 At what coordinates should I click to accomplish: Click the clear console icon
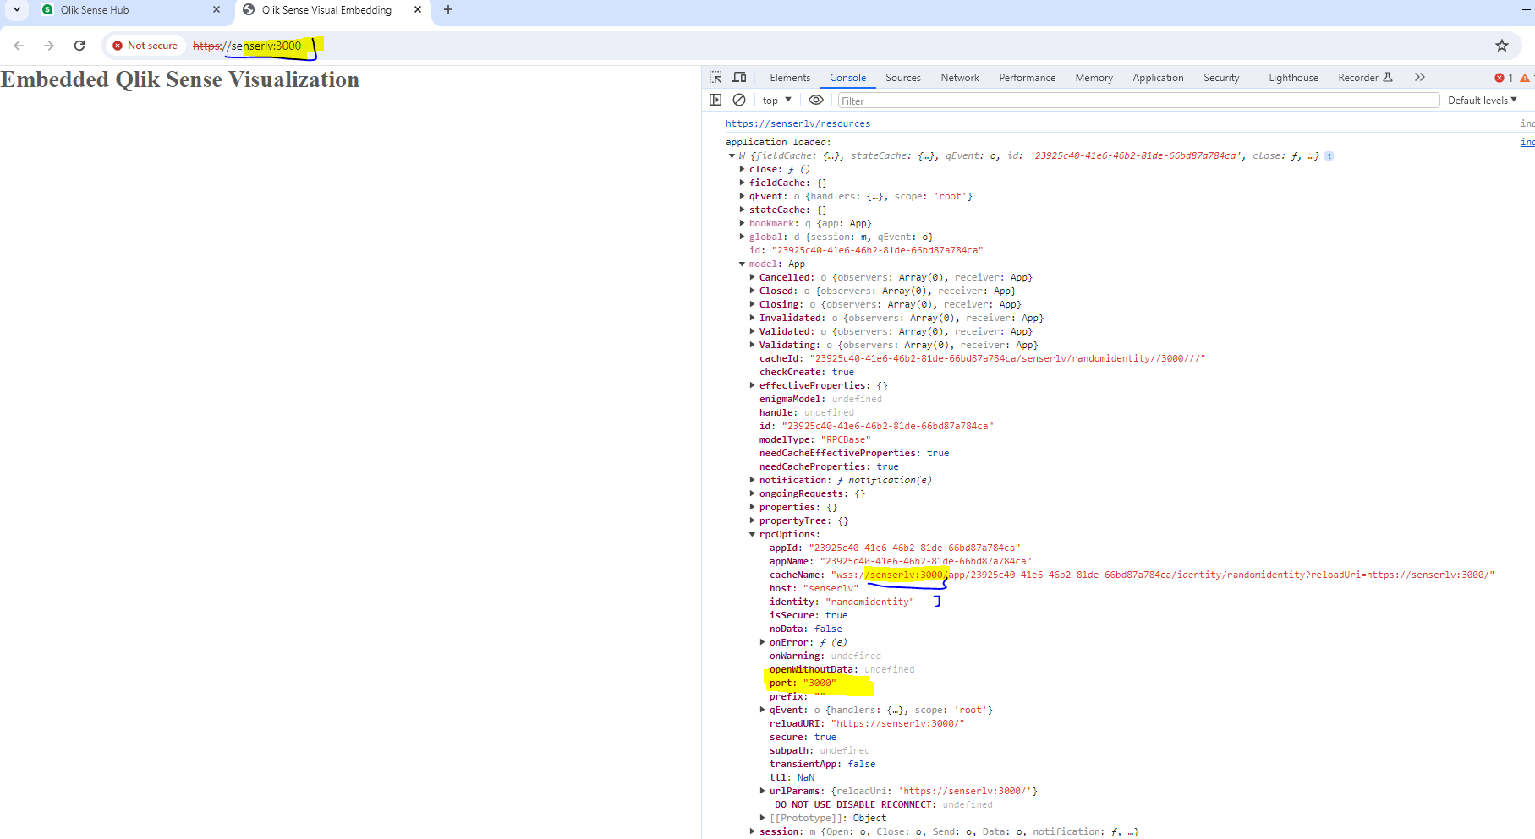pyautogui.click(x=739, y=100)
